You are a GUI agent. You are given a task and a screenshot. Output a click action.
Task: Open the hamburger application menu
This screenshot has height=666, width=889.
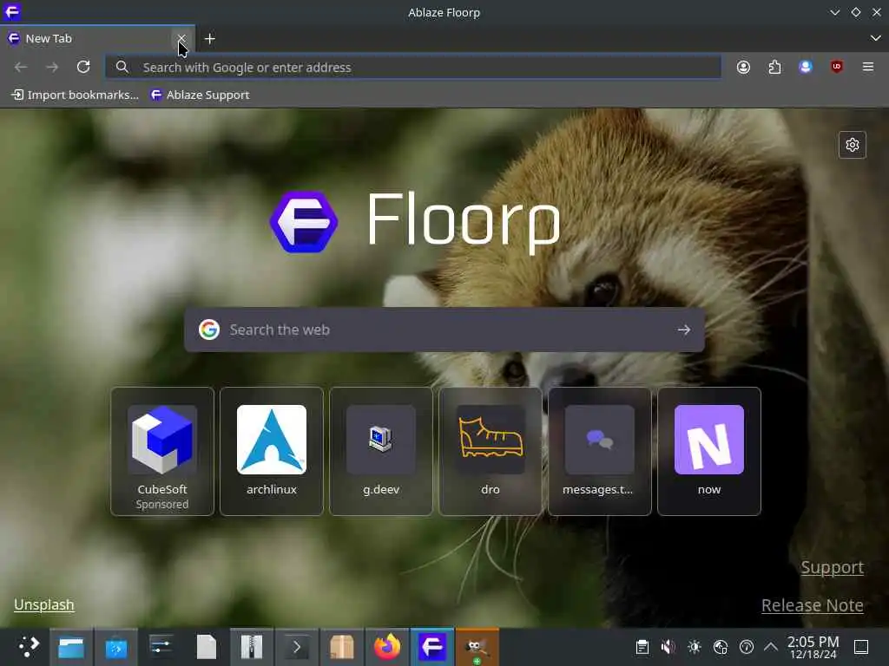[x=868, y=68]
